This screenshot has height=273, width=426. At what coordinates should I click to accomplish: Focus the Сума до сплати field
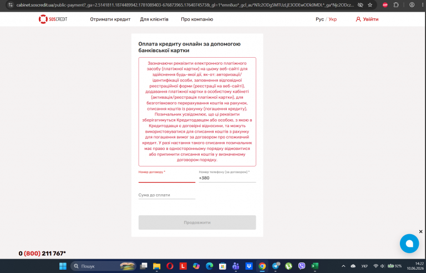(x=167, y=195)
